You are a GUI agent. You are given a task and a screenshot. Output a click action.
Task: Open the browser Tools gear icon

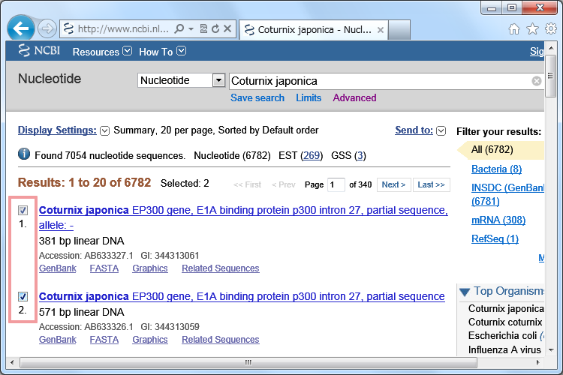coord(550,29)
